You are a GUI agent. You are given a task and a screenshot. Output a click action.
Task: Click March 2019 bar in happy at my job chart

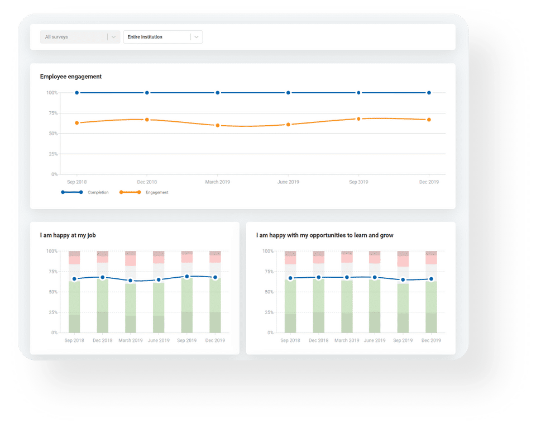(x=131, y=292)
